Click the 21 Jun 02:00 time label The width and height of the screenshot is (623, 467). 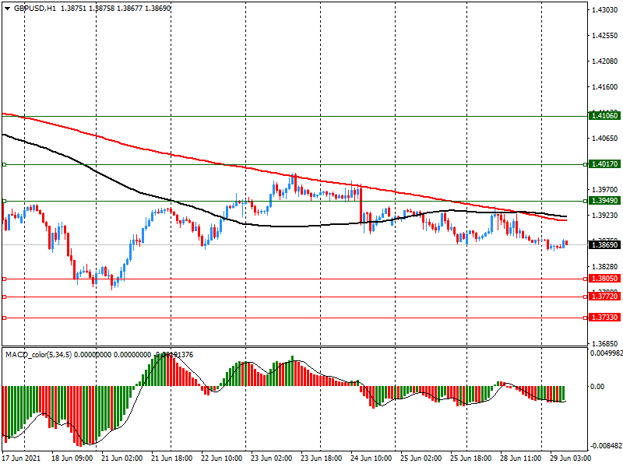pos(122,458)
